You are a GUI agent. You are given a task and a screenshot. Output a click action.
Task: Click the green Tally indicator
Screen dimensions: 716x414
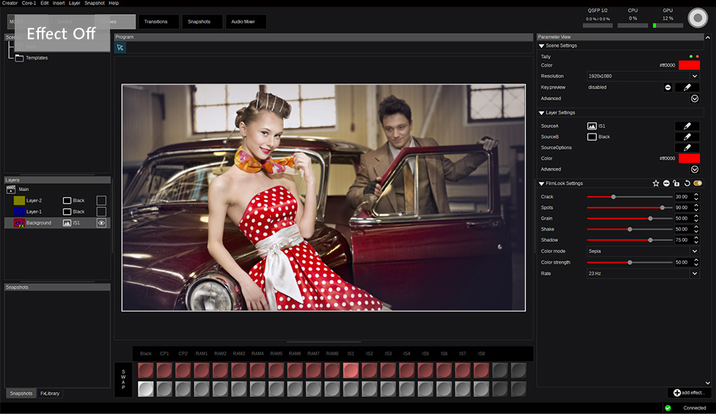691,56
